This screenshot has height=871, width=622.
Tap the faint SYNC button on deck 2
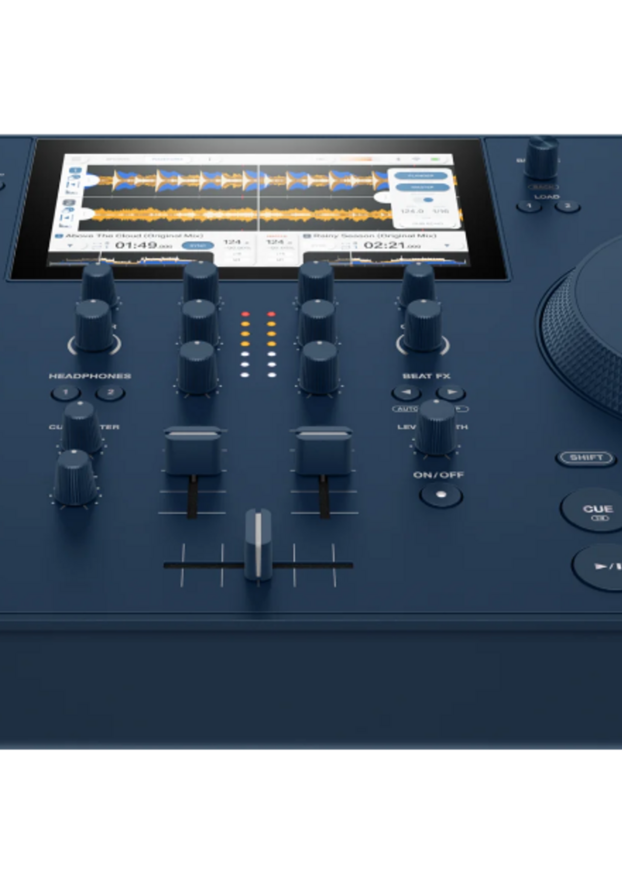[x=318, y=245]
